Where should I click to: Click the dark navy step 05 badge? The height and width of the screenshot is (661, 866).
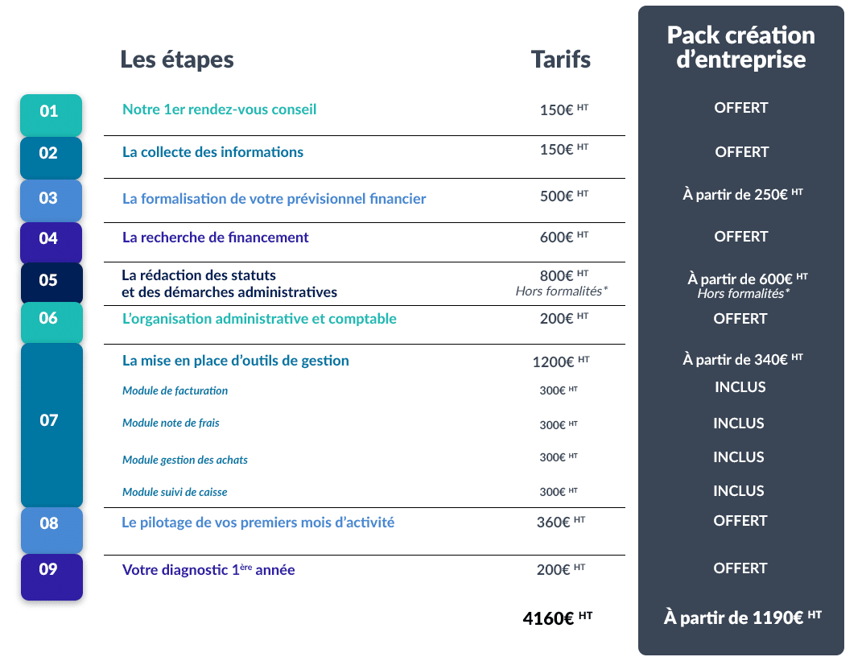tap(50, 282)
